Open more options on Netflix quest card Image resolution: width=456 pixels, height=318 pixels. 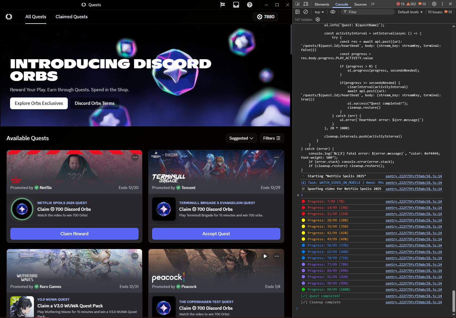[x=135, y=157]
